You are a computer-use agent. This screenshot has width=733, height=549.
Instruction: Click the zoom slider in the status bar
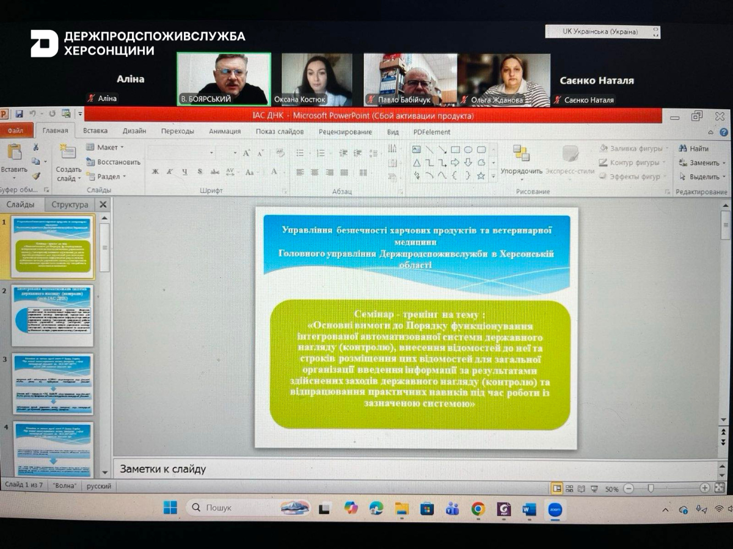[x=651, y=488]
